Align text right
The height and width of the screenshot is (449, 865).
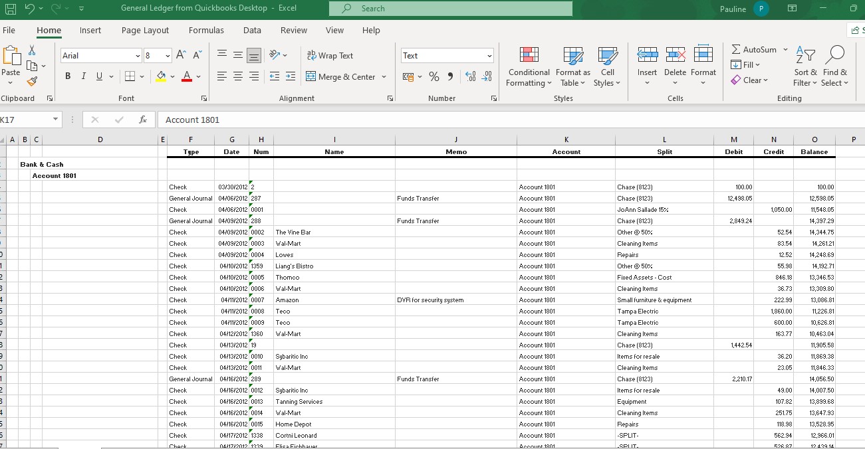click(x=254, y=76)
